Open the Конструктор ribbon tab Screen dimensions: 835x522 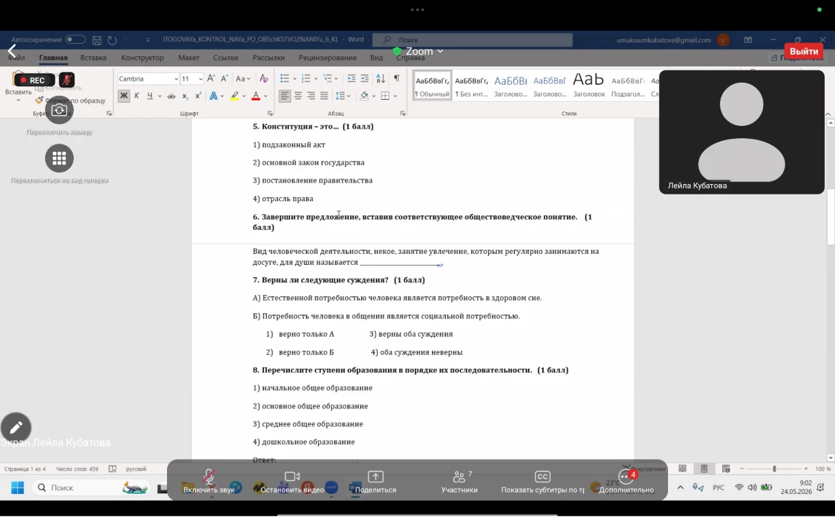143,58
